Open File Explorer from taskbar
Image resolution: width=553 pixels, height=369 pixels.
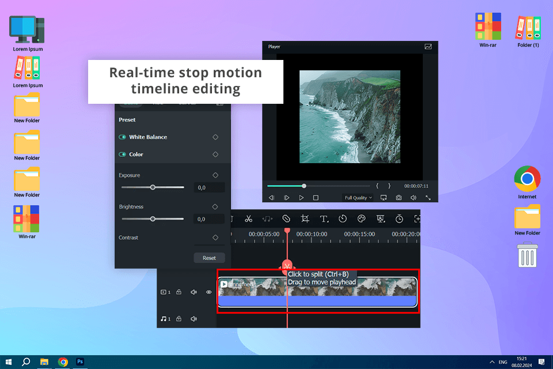44,362
